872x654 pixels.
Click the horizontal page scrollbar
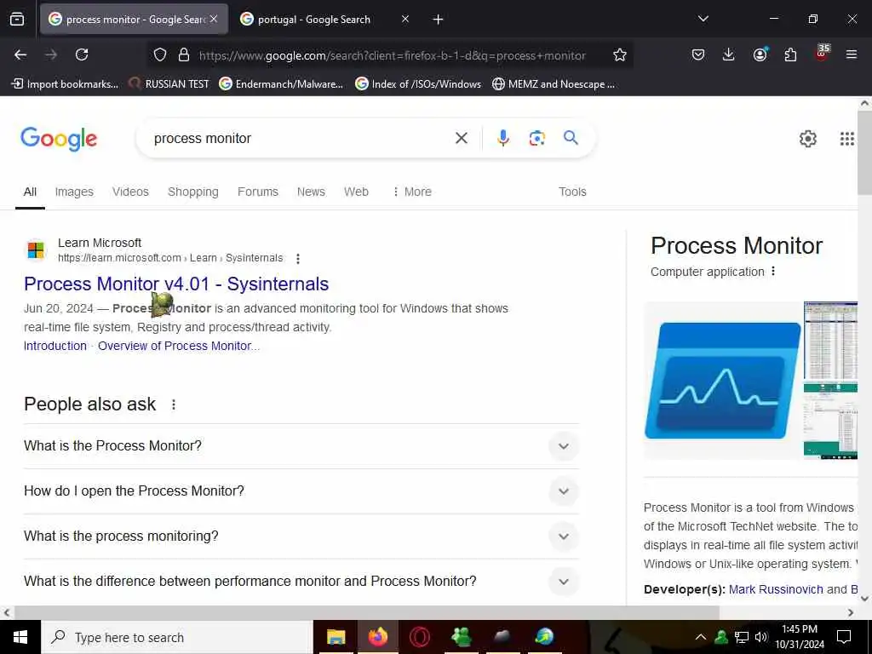(366, 612)
